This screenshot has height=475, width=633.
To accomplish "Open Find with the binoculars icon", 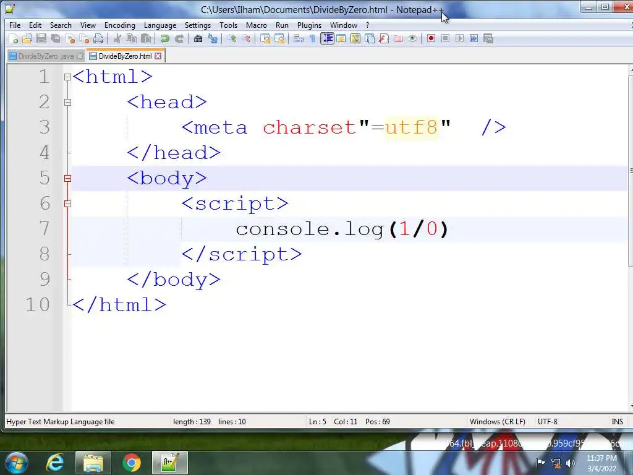I will tap(198, 39).
